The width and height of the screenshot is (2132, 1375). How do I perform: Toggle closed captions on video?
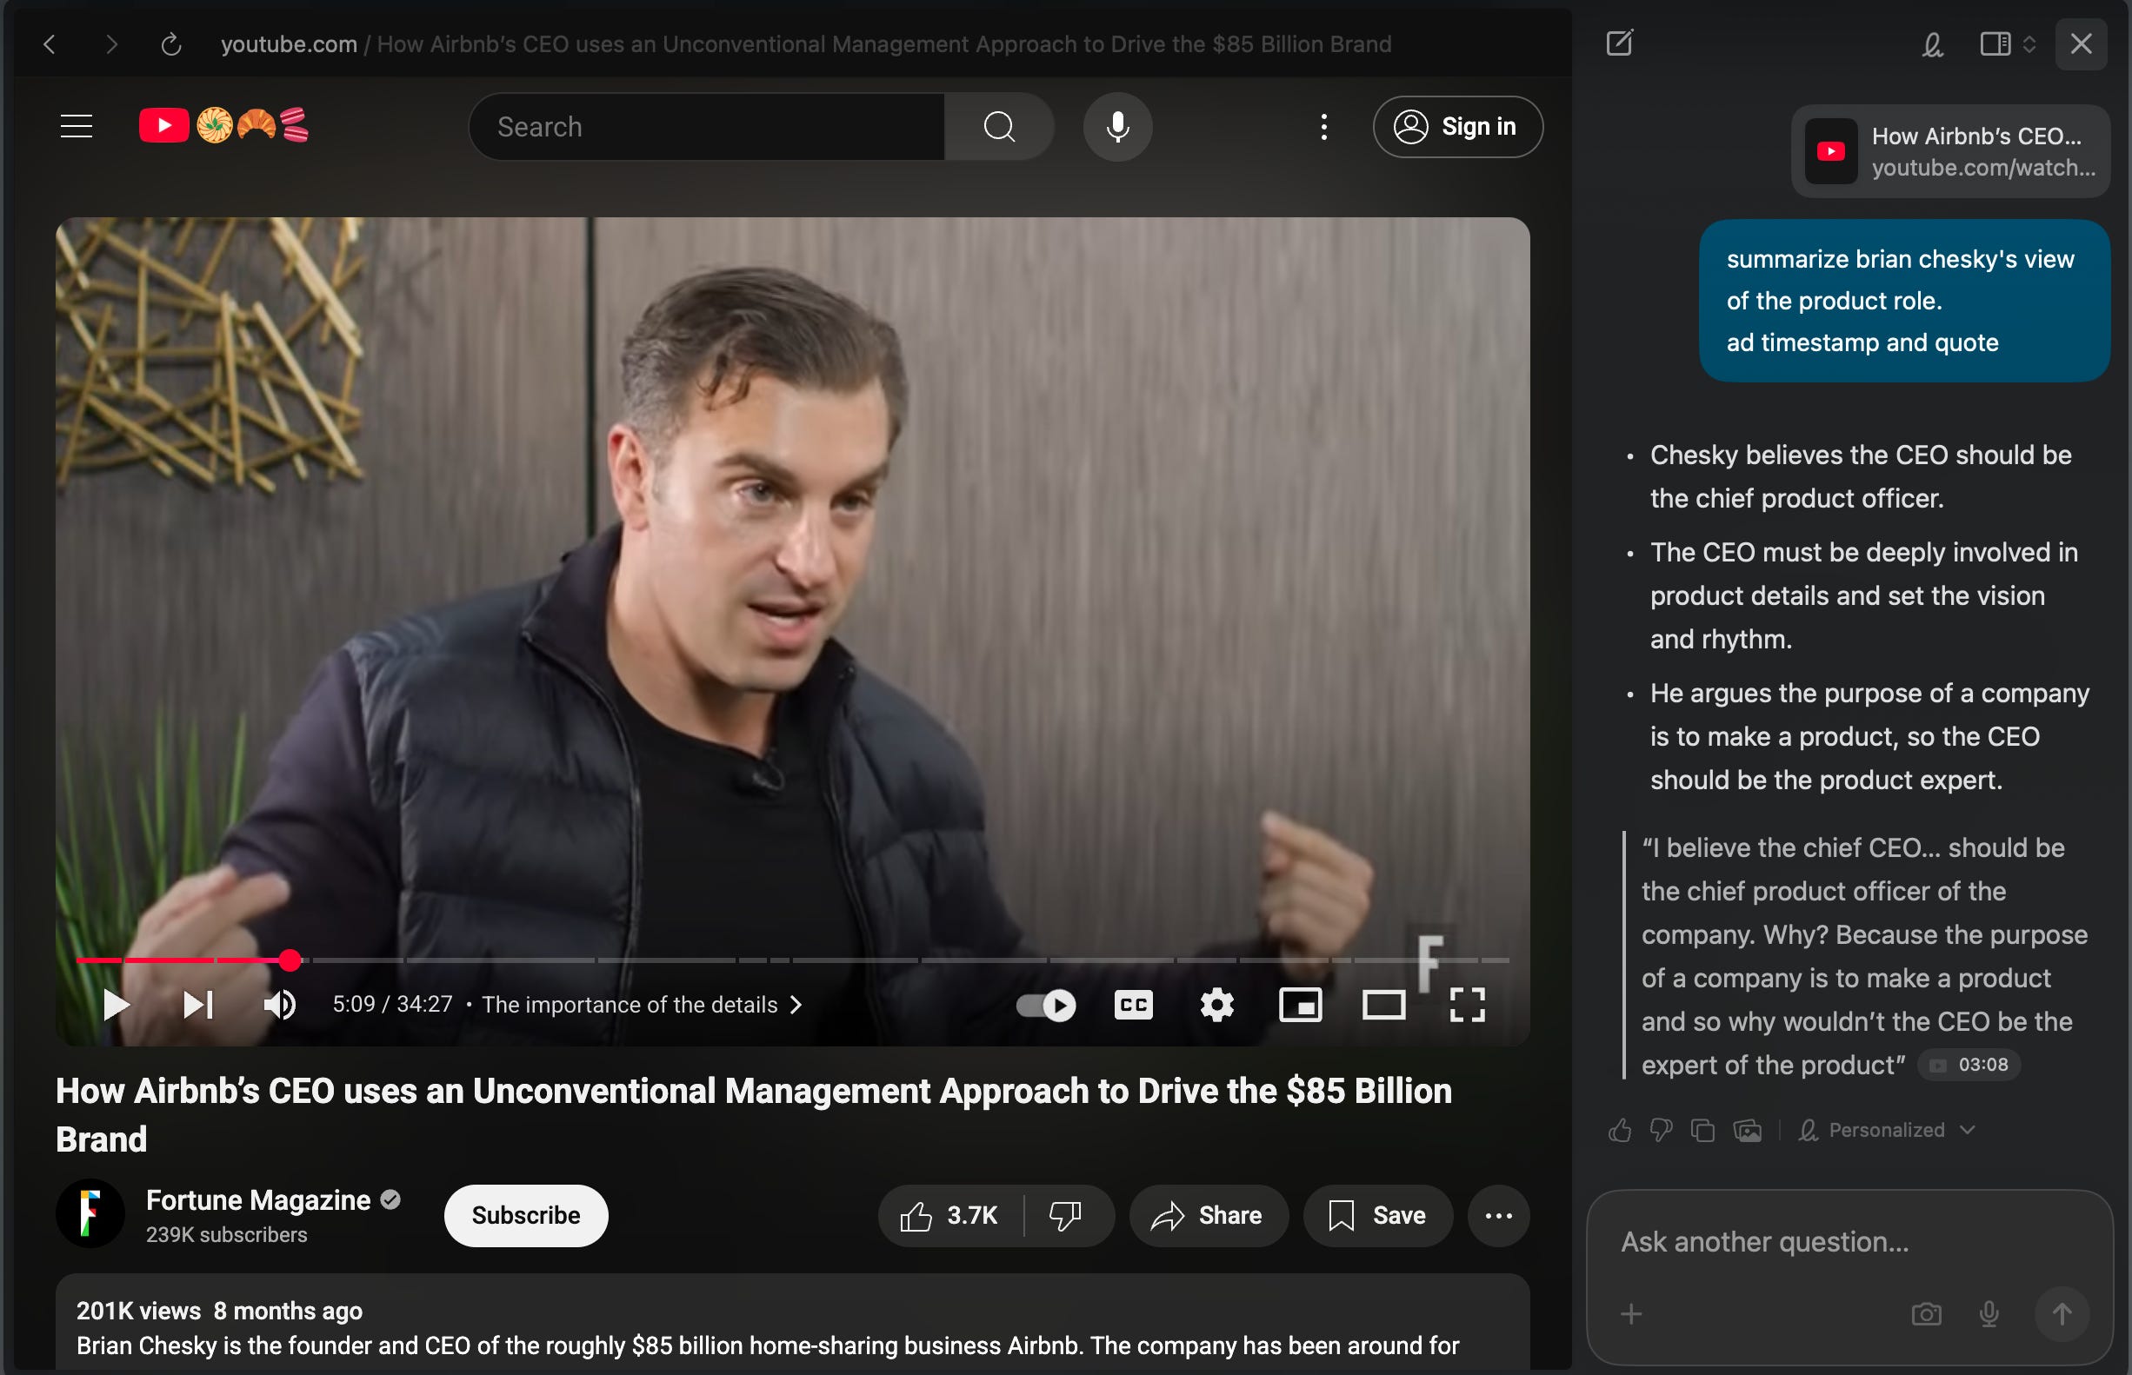1133,1005
